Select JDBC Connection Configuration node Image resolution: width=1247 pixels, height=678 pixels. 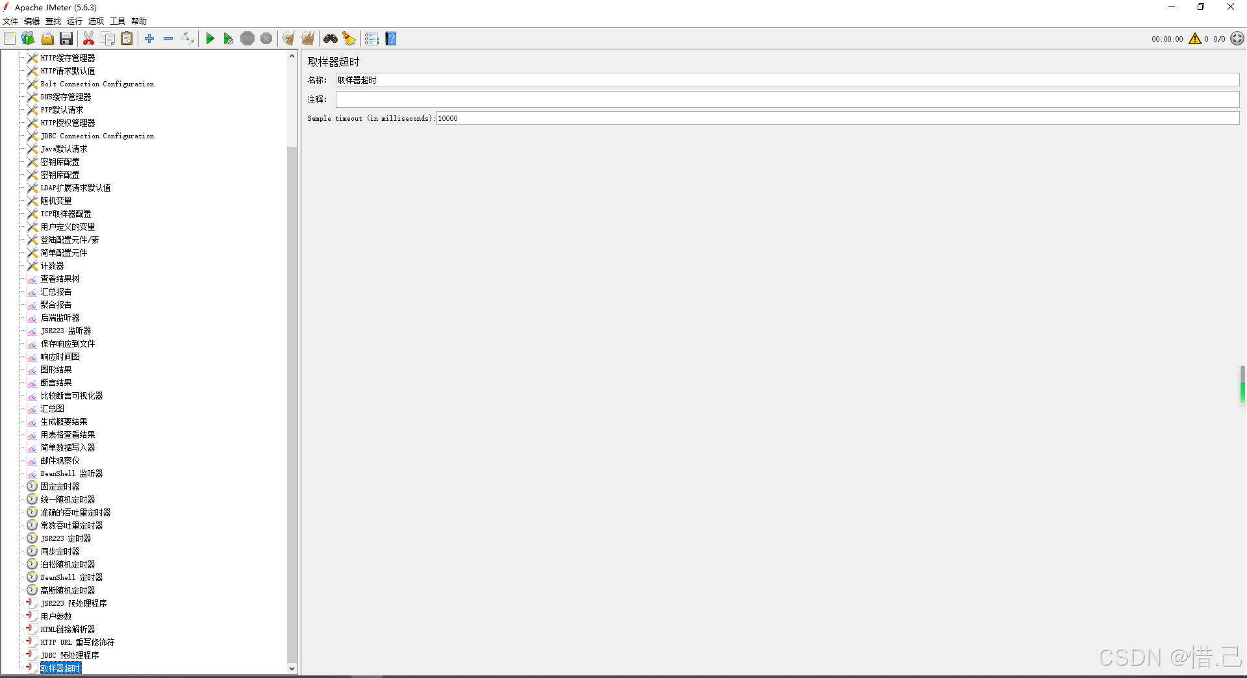[x=97, y=136]
